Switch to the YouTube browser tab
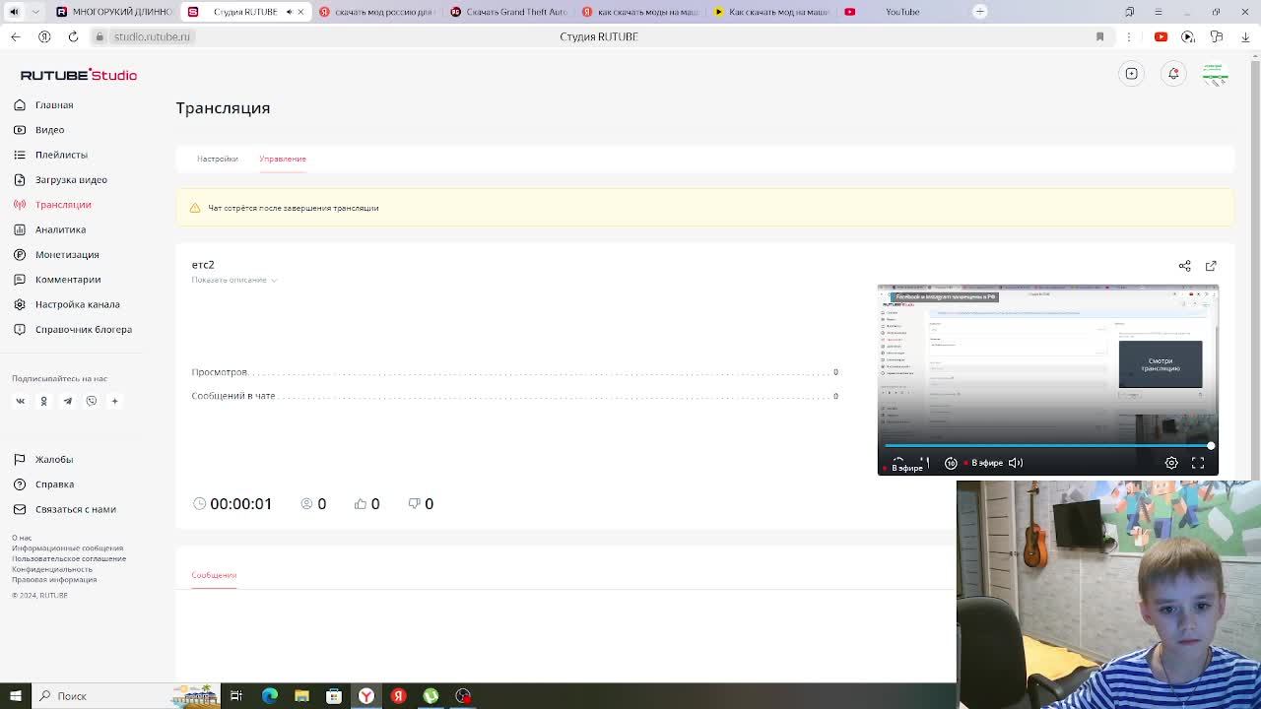Image resolution: width=1261 pixels, height=709 pixels. click(x=901, y=12)
